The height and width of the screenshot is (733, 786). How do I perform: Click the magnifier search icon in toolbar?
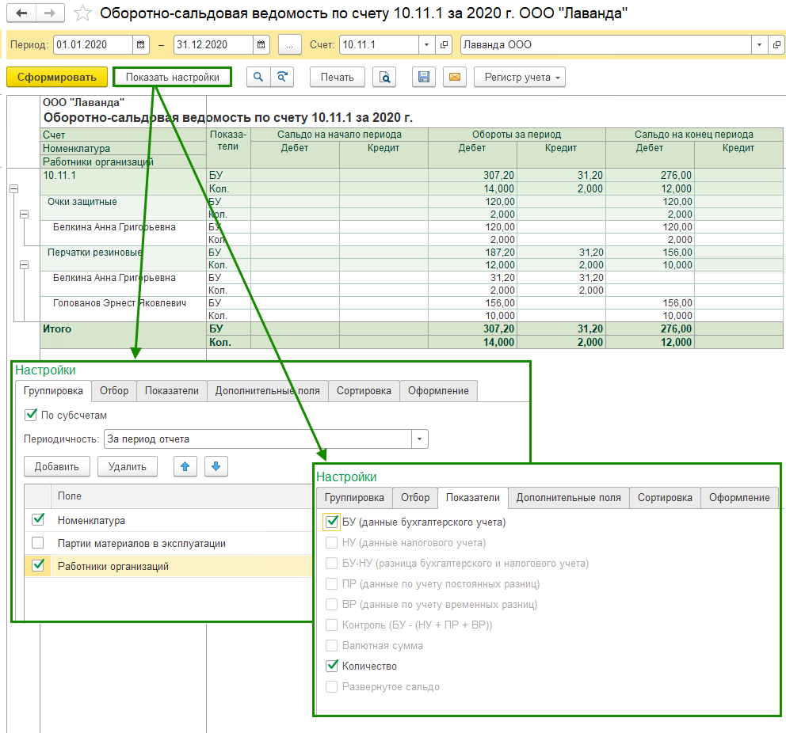click(x=258, y=77)
